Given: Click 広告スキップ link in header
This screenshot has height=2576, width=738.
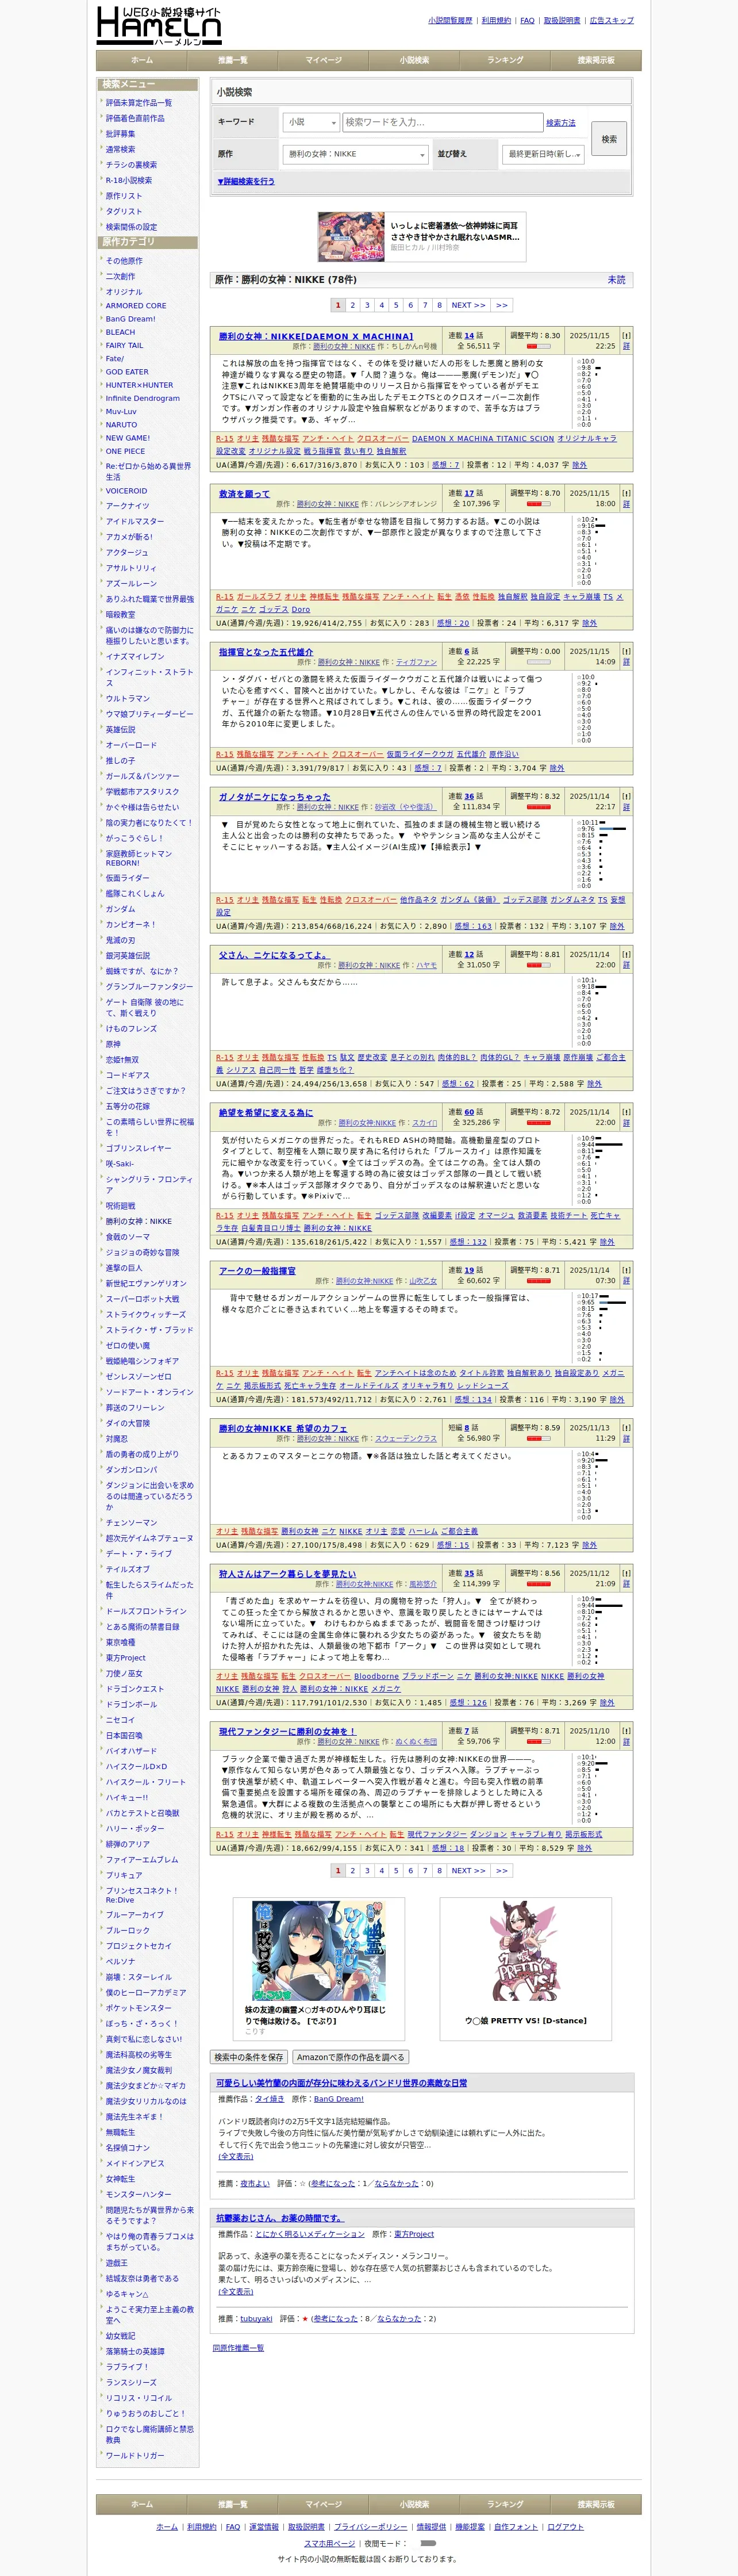Looking at the screenshot, I should 611,20.
